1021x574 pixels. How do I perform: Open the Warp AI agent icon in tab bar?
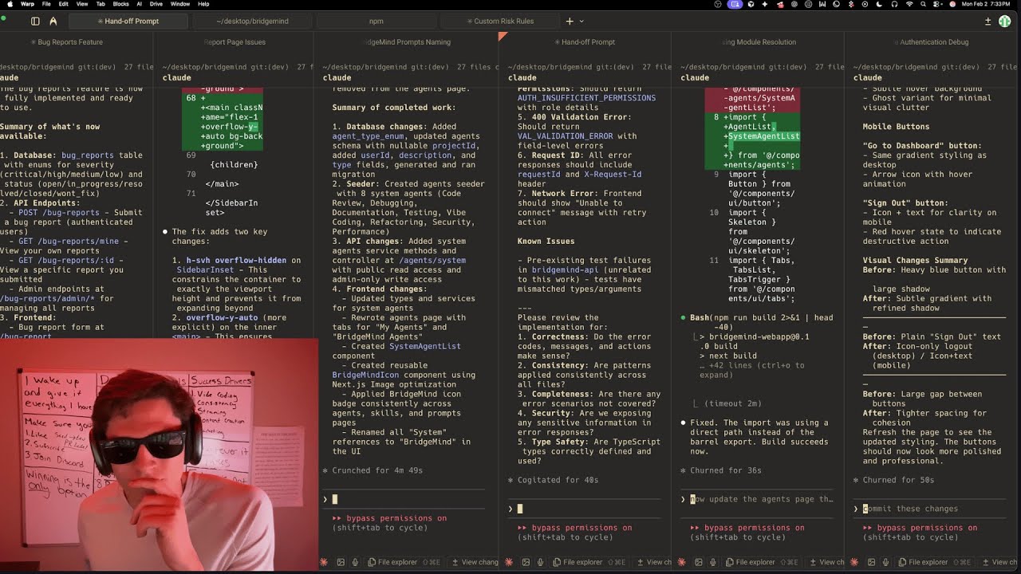click(x=53, y=21)
